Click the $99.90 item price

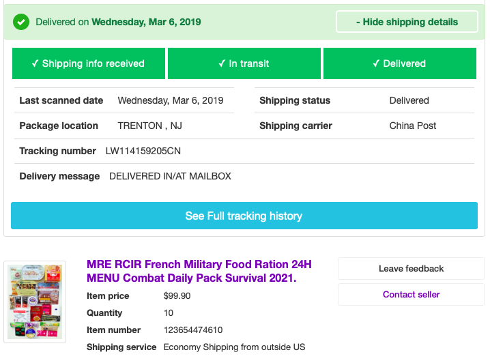[x=177, y=296]
